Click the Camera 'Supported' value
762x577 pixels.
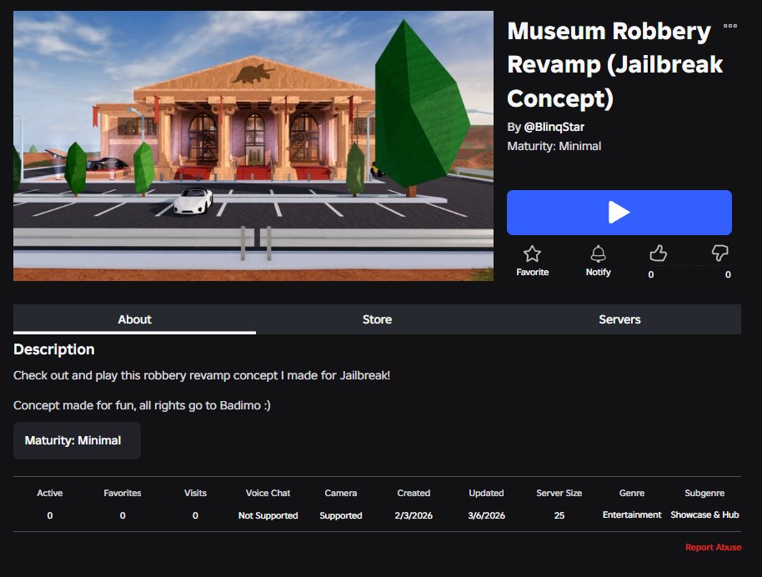click(x=341, y=515)
